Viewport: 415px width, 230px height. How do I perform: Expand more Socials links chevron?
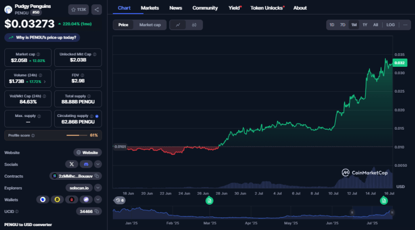[98, 164]
